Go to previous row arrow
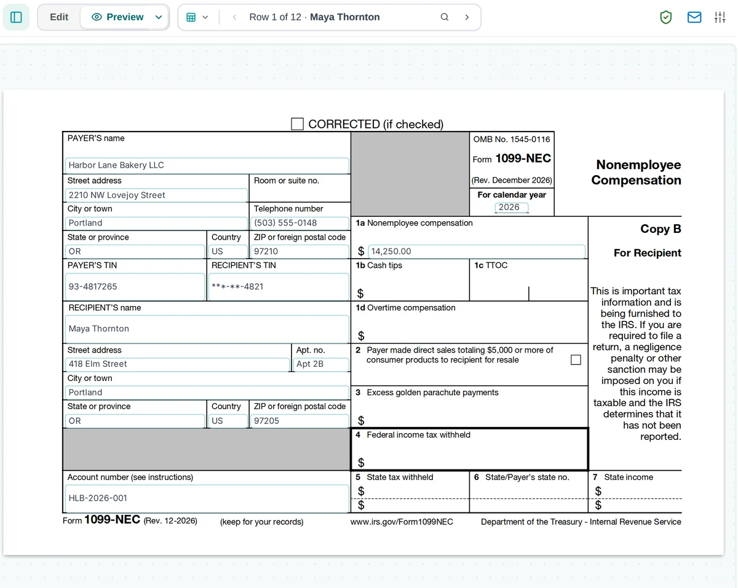738x588 pixels. pyautogui.click(x=234, y=17)
